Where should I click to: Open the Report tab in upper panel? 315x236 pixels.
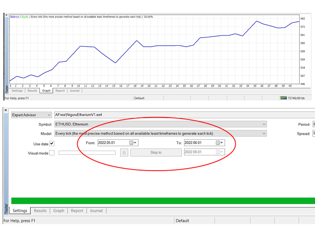(60, 90)
